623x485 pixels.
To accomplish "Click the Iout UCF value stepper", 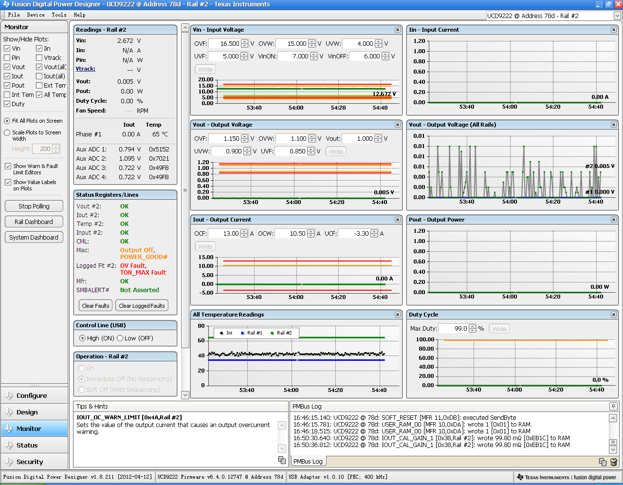I will click(374, 234).
